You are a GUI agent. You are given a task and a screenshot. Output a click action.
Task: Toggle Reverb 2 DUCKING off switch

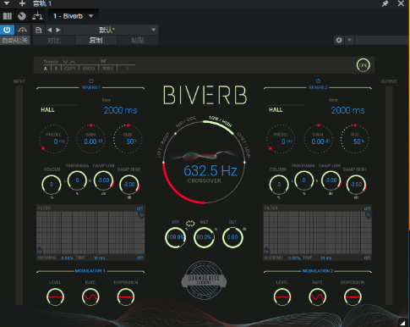(x=367, y=258)
